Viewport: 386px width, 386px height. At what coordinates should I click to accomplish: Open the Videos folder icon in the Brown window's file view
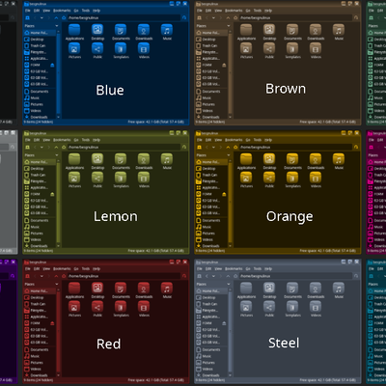(x=316, y=48)
